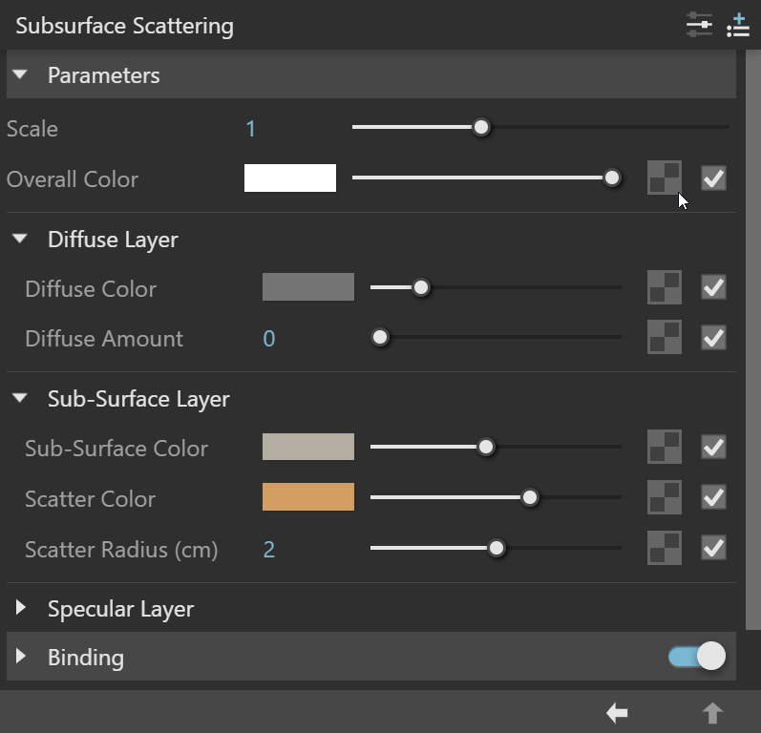Collapse the Parameters section
The image size is (761, 733).
pos(20,74)
